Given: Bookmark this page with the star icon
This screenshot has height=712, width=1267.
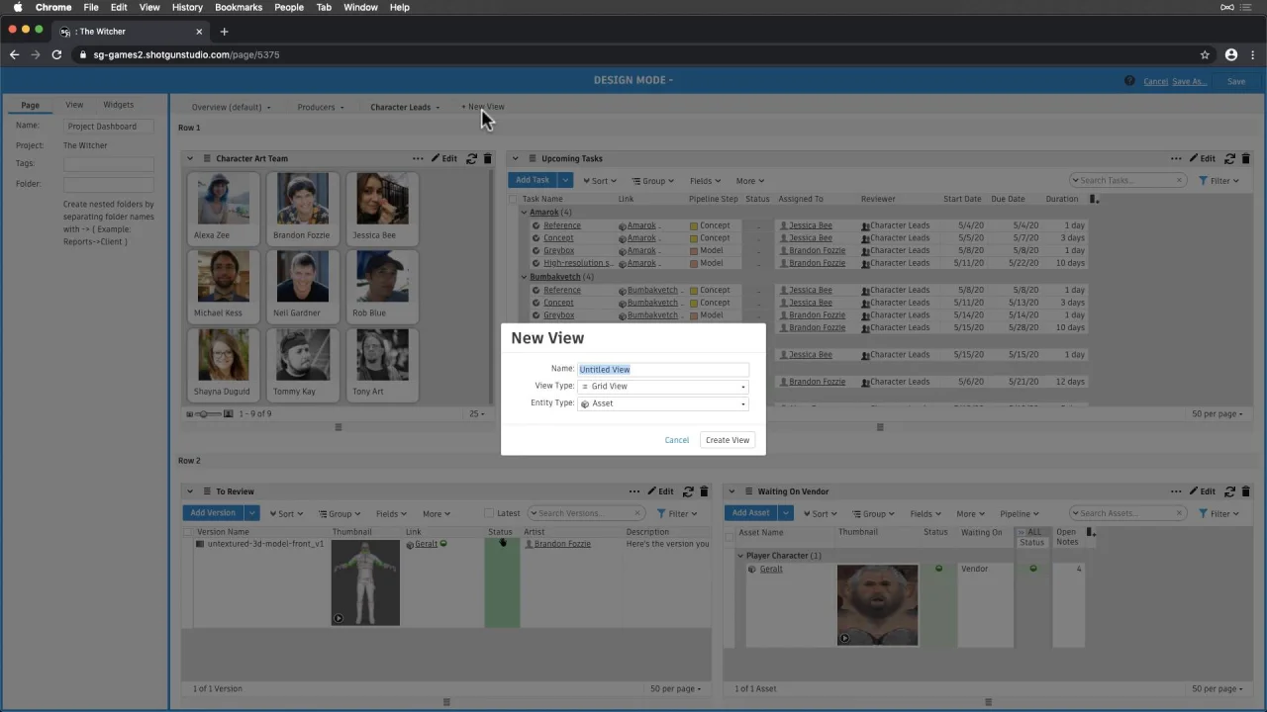Looking at the screenshot, I should tap(1205, 54).
